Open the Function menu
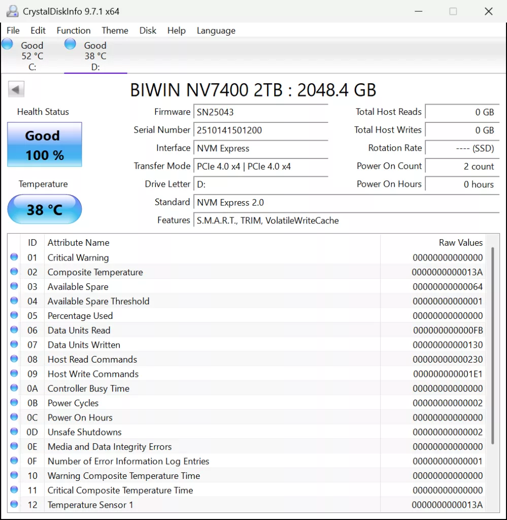Screen dimensions: 507x520 coord(74,30)
